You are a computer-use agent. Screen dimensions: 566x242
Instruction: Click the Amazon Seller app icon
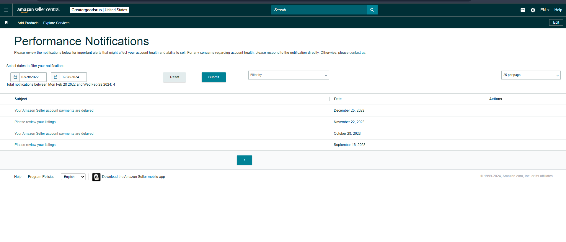[x=96, y=177]
